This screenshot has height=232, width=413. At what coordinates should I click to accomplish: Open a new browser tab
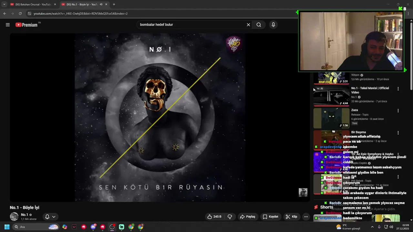click(x=114, y=5)
